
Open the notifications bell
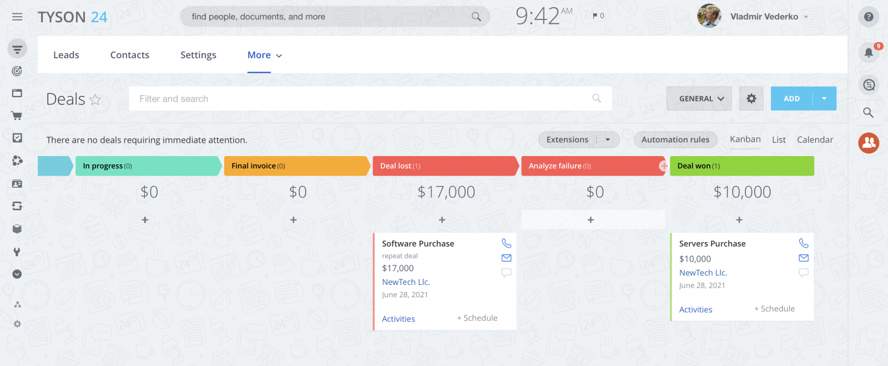tap(869, 53)
